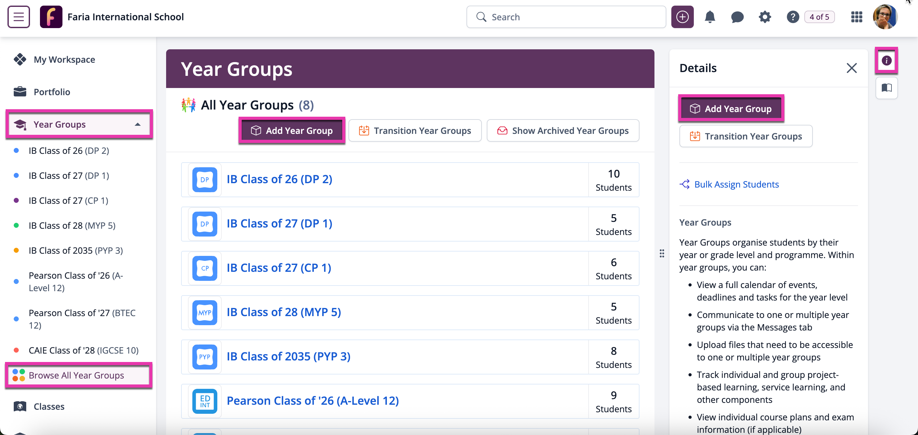Toggle the info details panel icon
The width and height of the screenshot is (918, 435).
[x=886, y=60]
